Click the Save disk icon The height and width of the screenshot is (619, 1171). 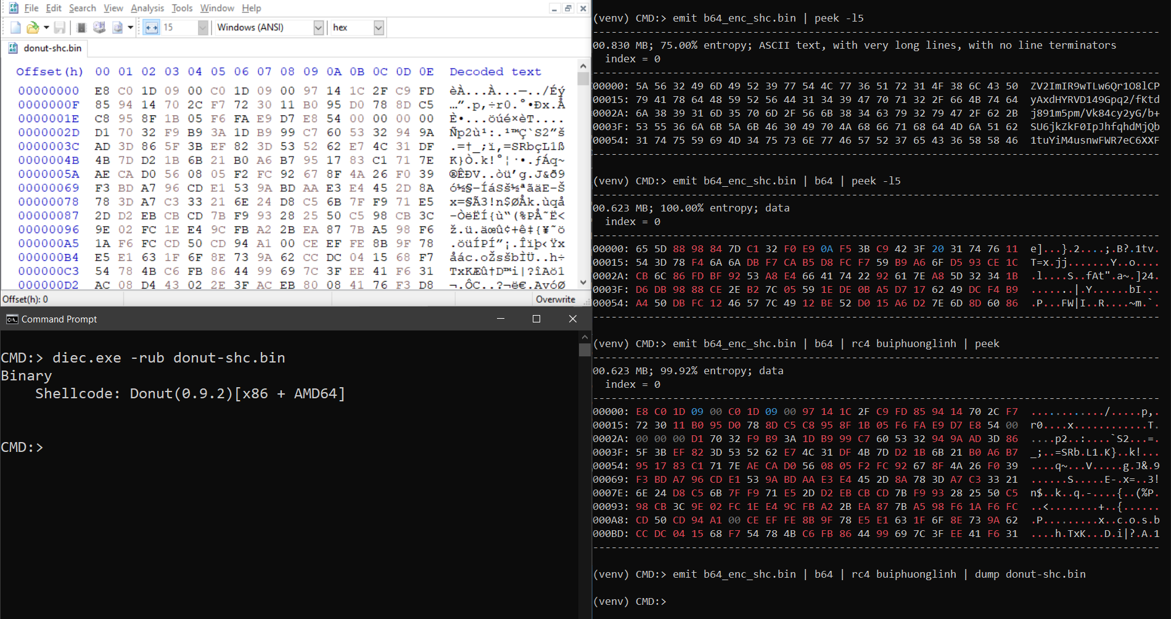click(59, 27)
